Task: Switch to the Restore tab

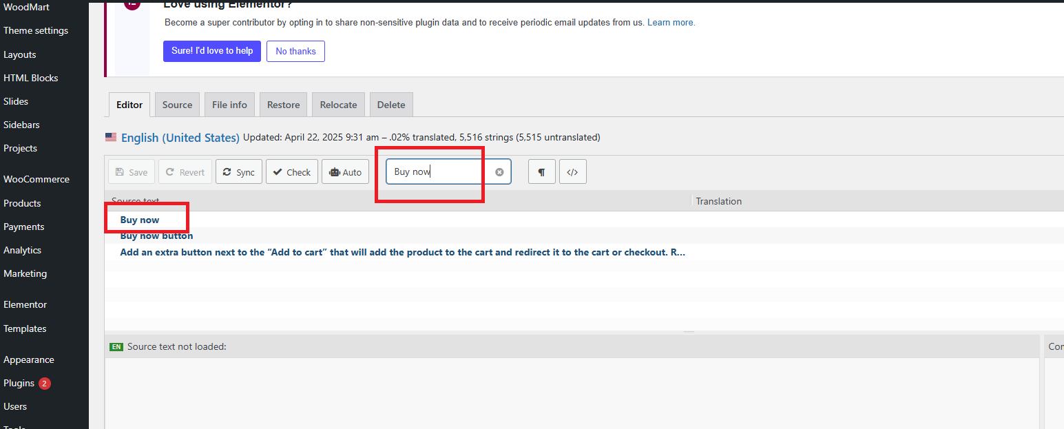Action: coord(283,105)
